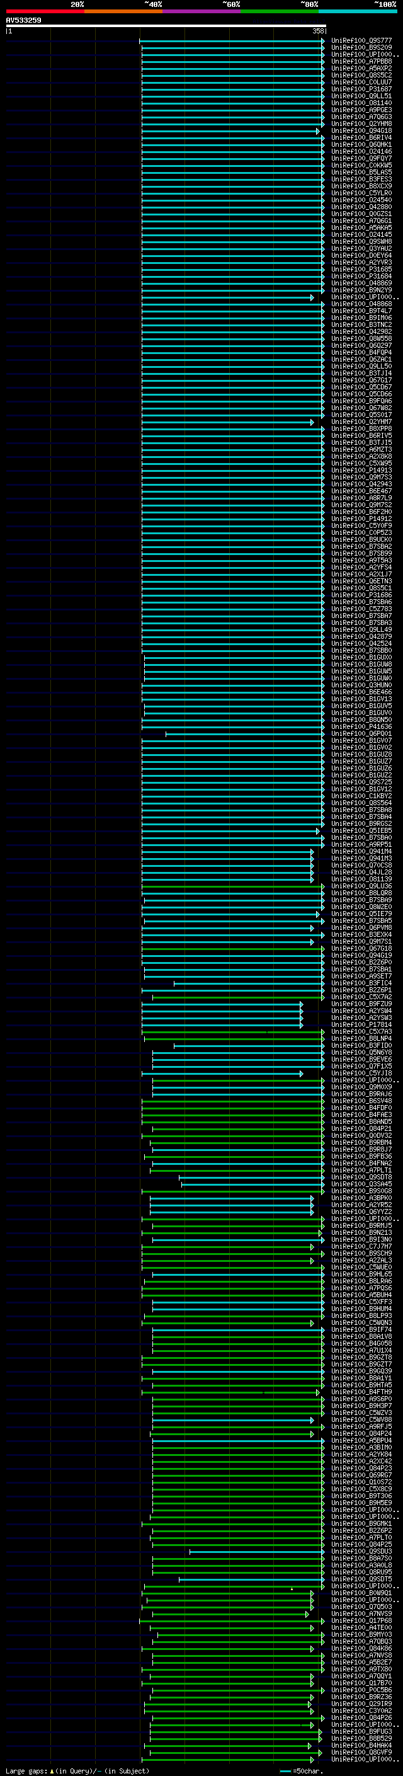Click the purple ~60% identity legend bar

click(202, 11)
